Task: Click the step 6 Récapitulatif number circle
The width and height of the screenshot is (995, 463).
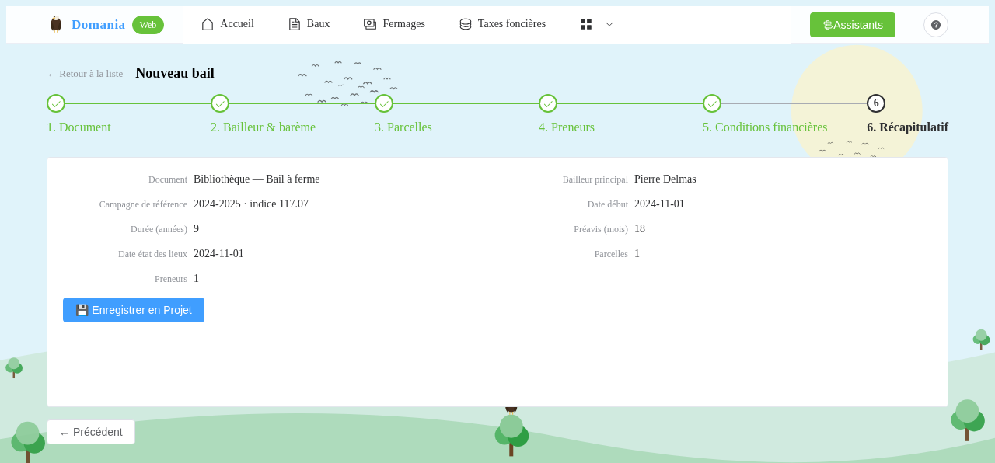Action: [x=876, y=103]
